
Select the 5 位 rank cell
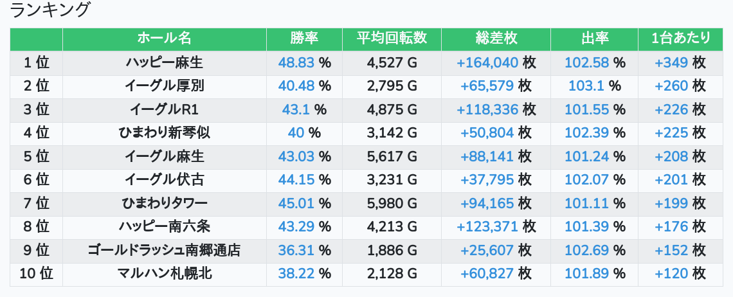[x=37, y=156]
